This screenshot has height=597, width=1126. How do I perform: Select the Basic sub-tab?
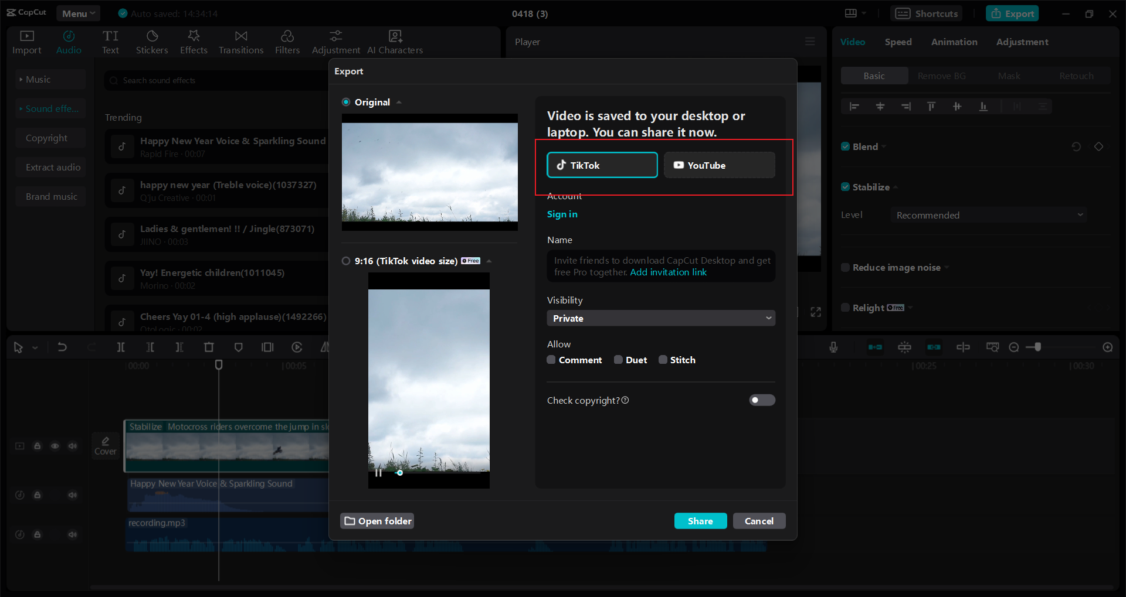pos(874,76)
